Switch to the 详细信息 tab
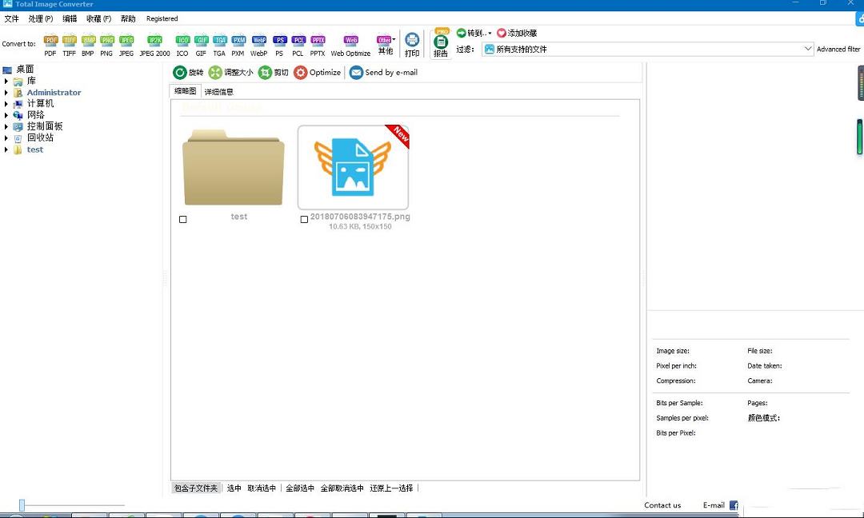 point(218,90)
